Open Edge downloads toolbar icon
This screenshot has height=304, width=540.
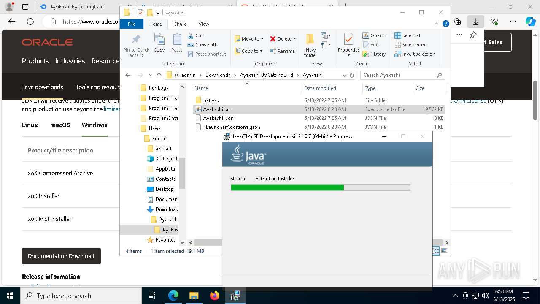tap(476, 22)
